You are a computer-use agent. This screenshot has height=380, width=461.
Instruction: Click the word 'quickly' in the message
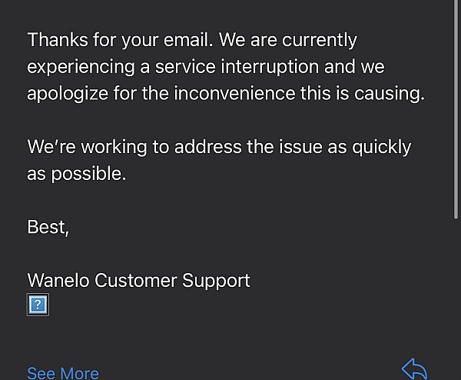pos(382,147)
